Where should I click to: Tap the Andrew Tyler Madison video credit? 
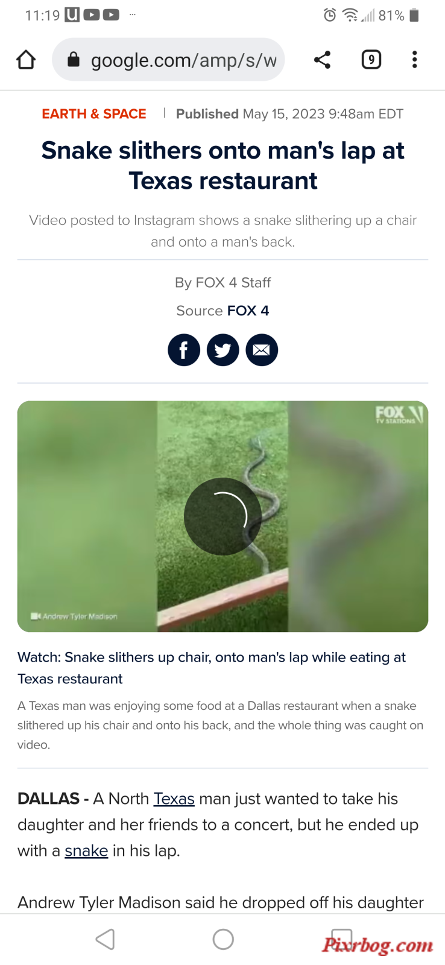coord(74,616)
